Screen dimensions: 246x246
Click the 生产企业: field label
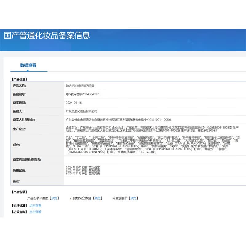coord(19,129)
